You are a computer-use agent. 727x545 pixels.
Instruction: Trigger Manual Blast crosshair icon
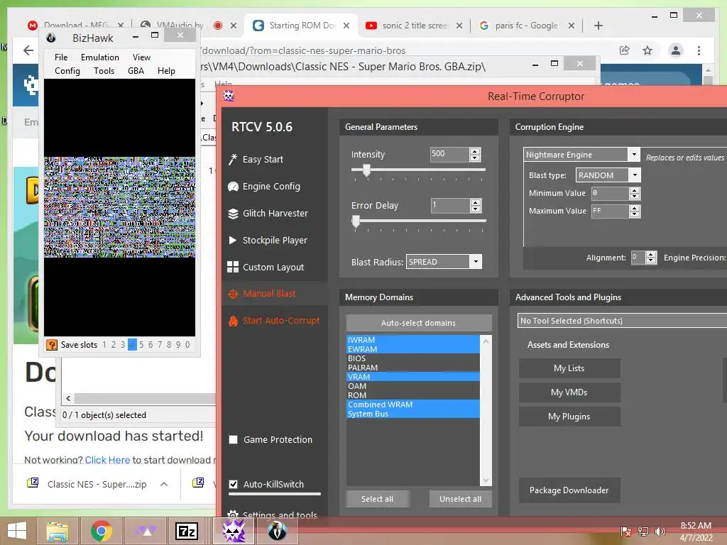tap(233, 294)
